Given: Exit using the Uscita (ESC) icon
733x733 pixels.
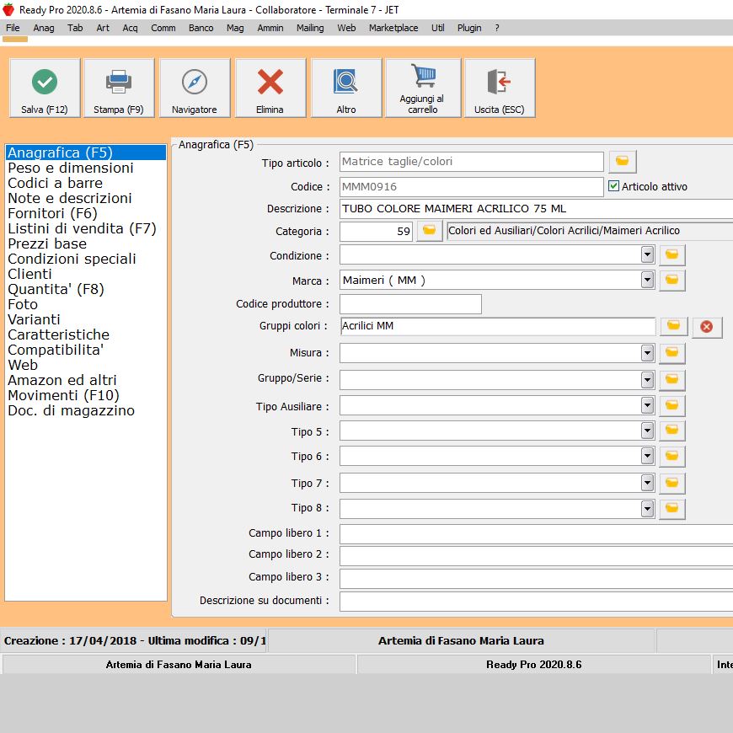Looking at the screenshot, I should pos(499,83).
